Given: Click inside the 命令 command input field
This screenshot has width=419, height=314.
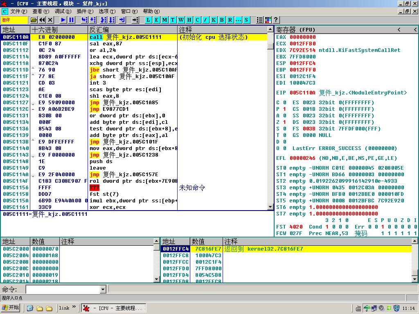Looking at the screenshot, I should pos(62,289).
